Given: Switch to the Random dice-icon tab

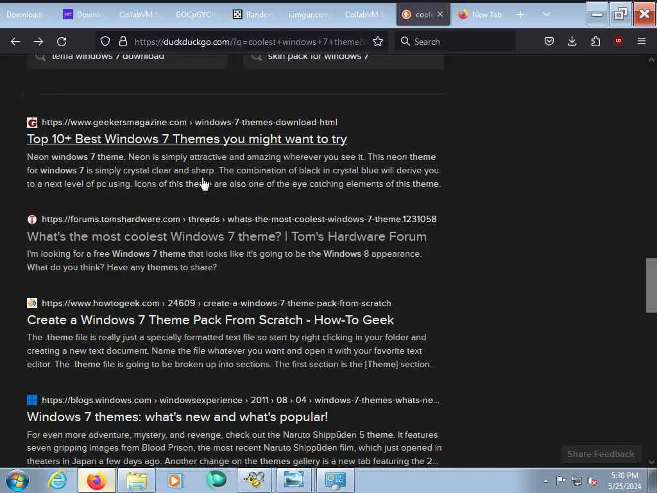Looking at the screenshot, I should [x=253, y=15].
